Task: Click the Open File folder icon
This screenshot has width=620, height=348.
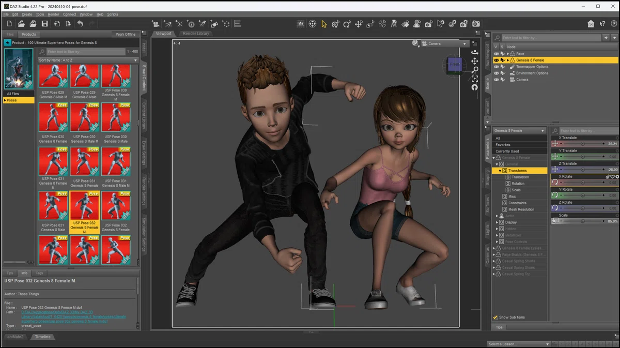Action: pyautogui.click(x=21, y=24)
